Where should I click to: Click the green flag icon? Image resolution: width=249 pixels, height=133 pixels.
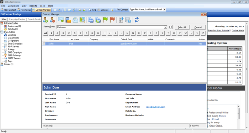105,20
